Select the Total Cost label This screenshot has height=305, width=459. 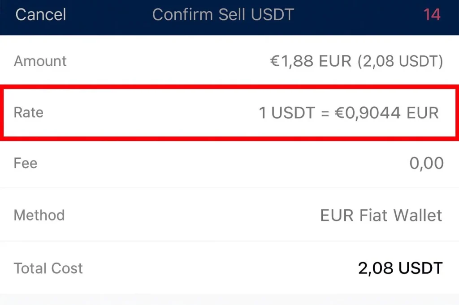pos(48,267)
